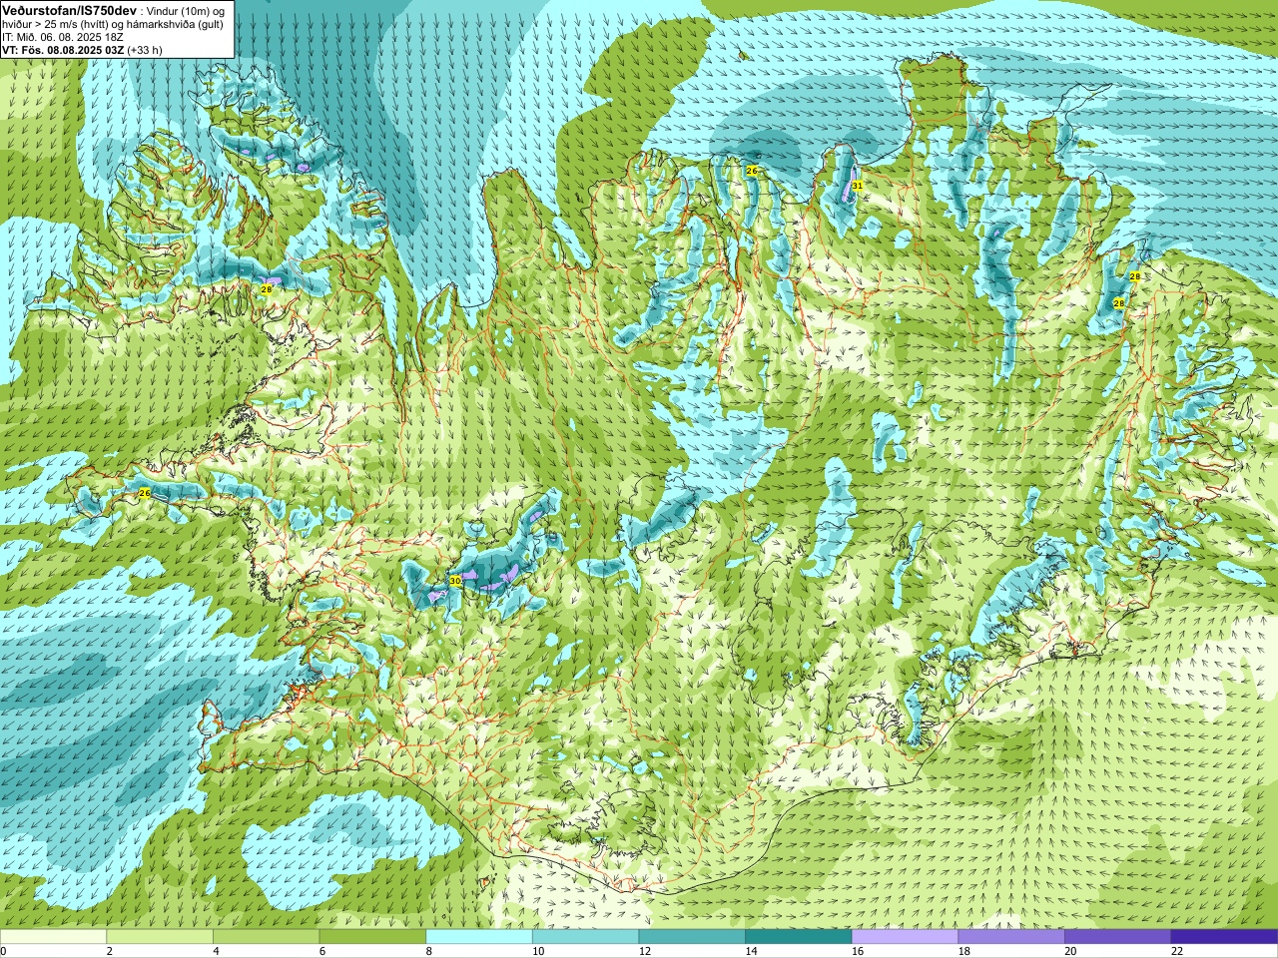Pick the 20–22 m/s violet legend swatch
Viewport: 1278px width, 958px height.
pos(1118,937)
